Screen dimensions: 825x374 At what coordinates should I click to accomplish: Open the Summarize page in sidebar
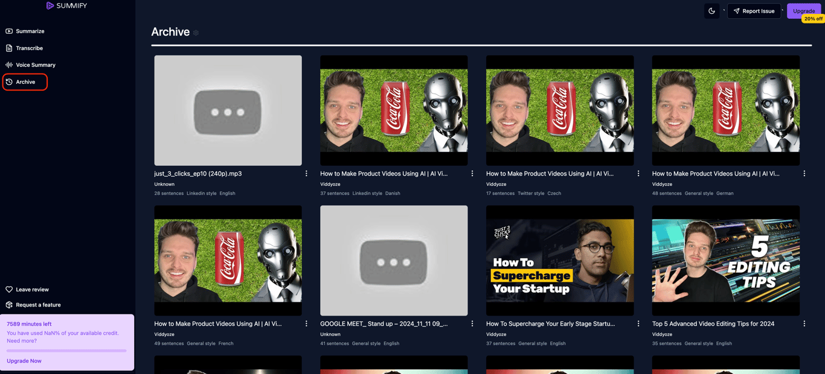click(x=25, y=31)
